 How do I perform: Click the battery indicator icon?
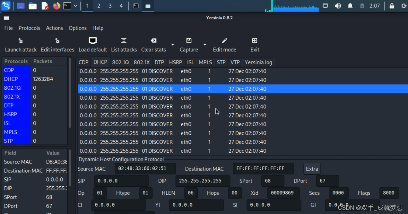(362, 6)
